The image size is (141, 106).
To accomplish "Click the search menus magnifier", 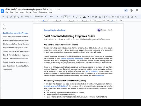I will [3, 17].
